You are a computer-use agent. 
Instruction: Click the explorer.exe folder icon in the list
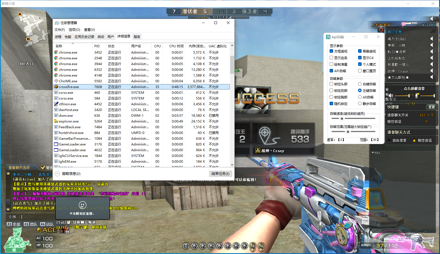56,121
